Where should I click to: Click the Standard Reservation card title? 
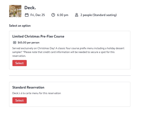[x=28, y=87]
